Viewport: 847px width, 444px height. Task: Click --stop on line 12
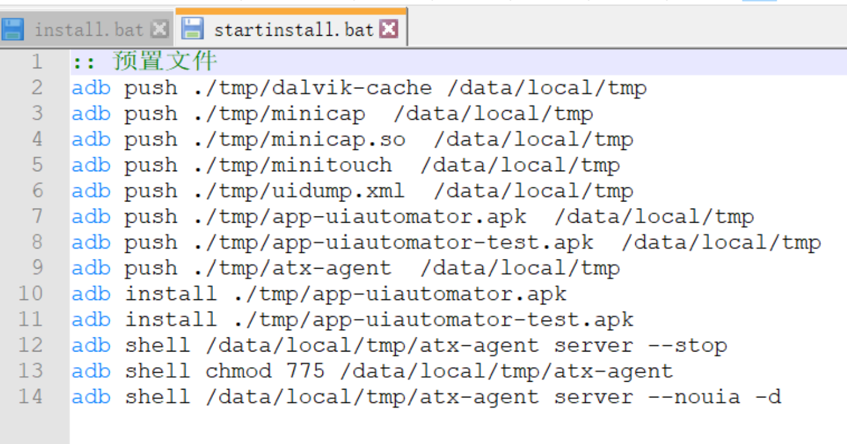click(x=687, y=345)
